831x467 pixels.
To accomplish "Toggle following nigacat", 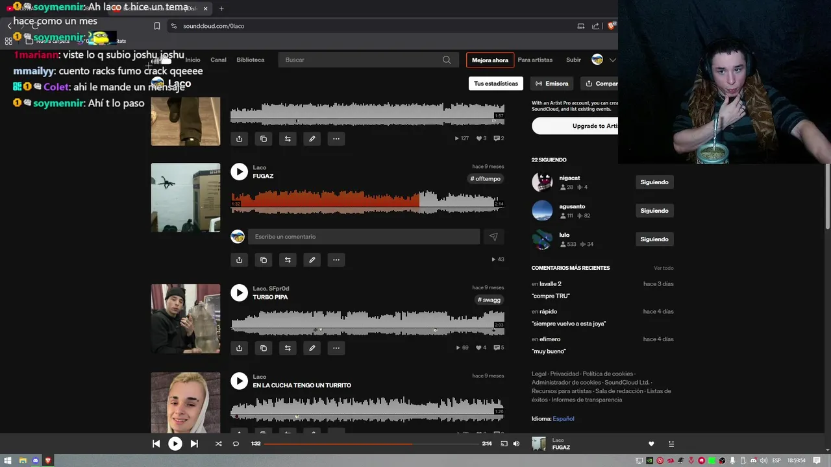I will tap(654, 182).
